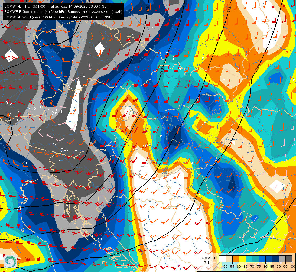Click the beige legend swatch for 50-55%

click(229, 259)
